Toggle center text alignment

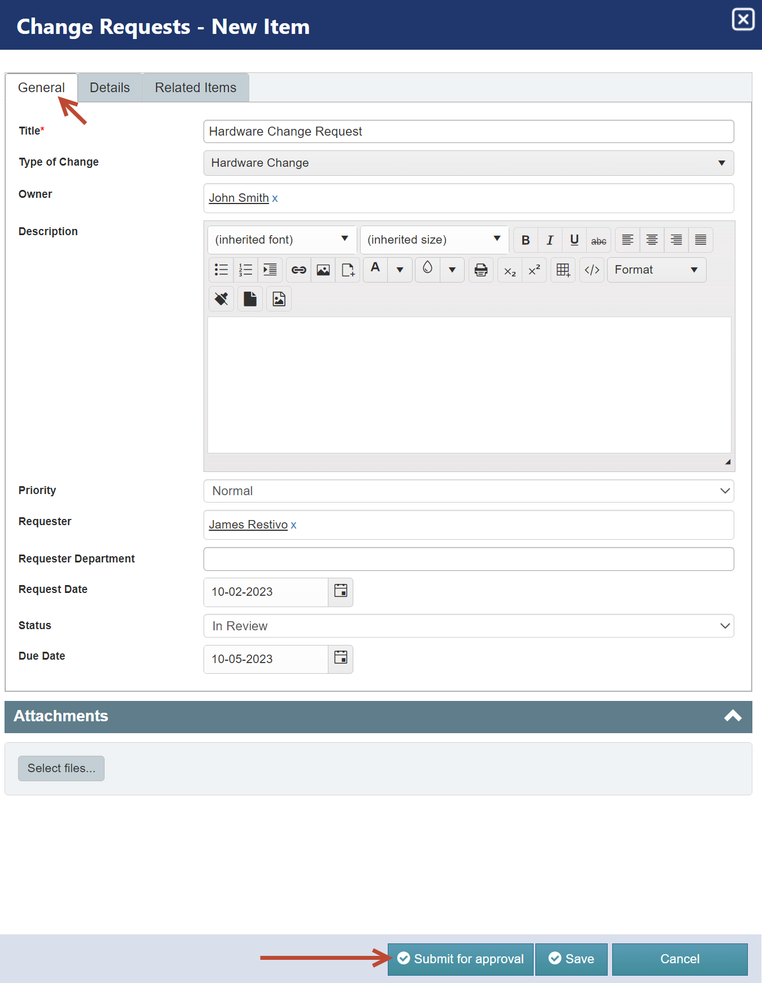point(652,240)
